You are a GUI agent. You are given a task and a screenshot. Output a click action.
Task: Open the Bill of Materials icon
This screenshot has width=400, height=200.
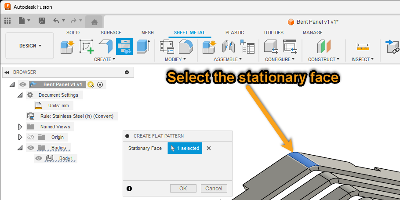point(247,47)
